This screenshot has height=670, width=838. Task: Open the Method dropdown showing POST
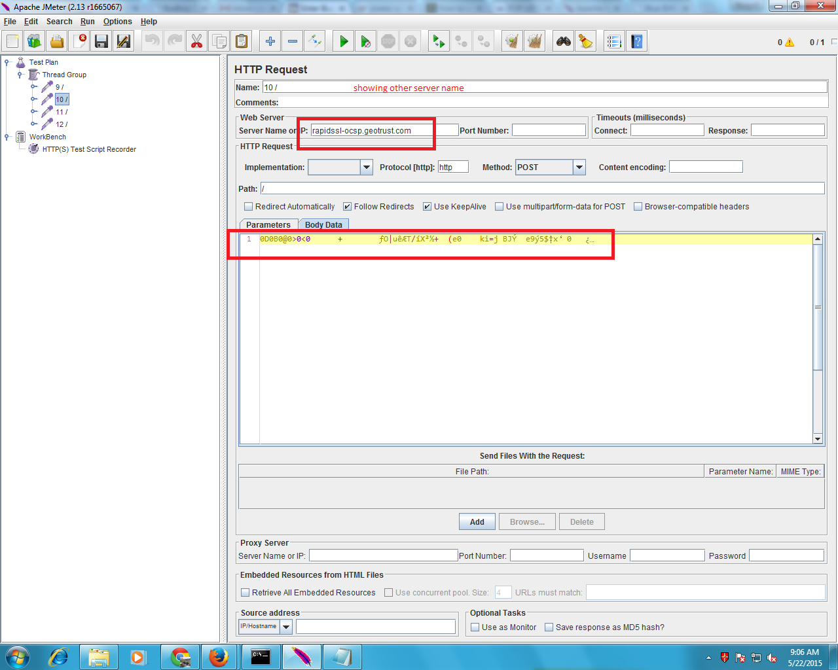579,167
